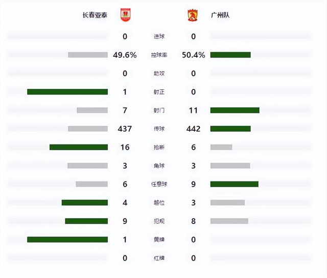Open the 长春亚泰 team name link
The height and width of the screenshot is (278, 327).
pyautogui.click(x=95, y=15)
